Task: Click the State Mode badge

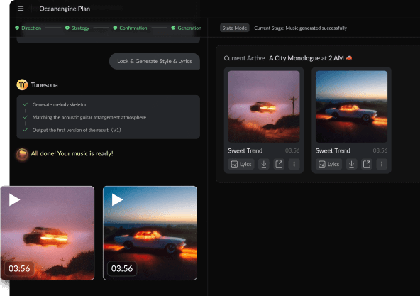Action: (x=234, y=28)
